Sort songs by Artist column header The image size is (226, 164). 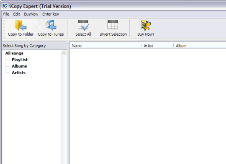tap(157, 46)
